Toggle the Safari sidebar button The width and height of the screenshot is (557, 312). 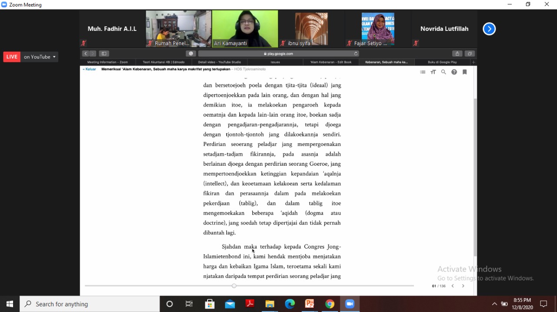coord(104,54)
